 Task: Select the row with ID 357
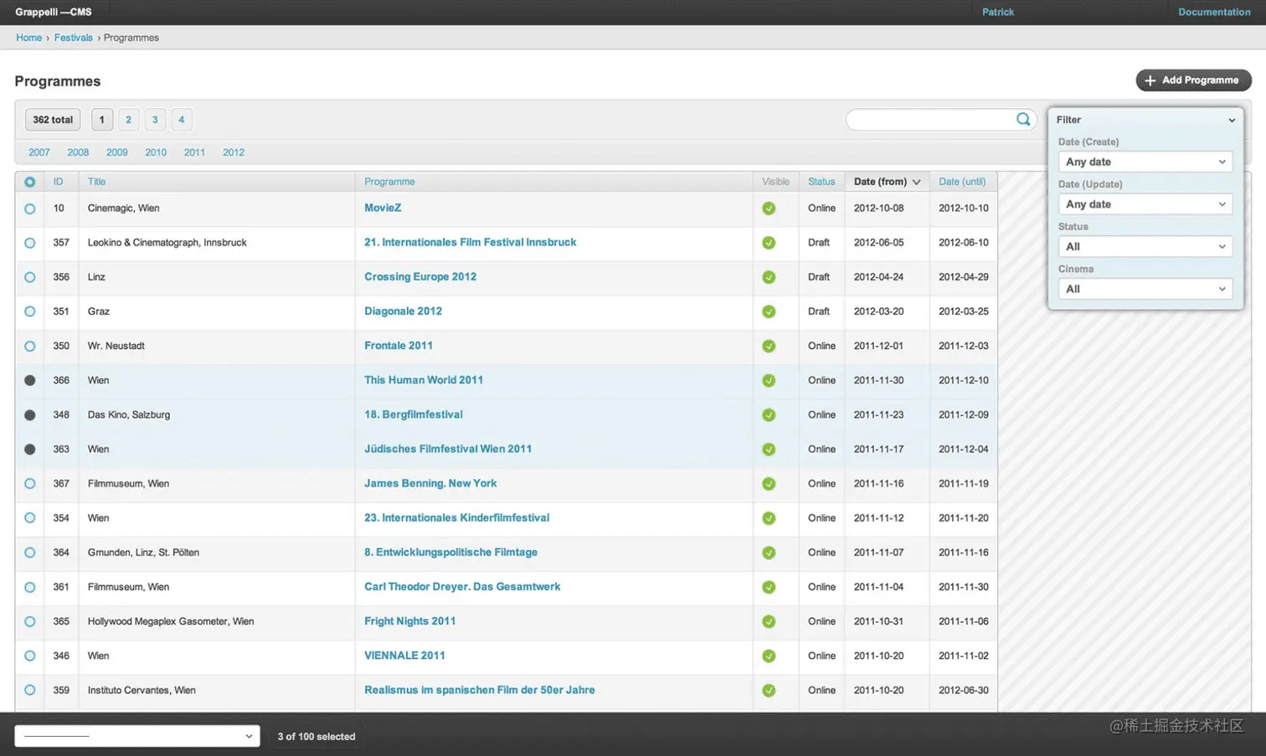(x=29, y=243)
